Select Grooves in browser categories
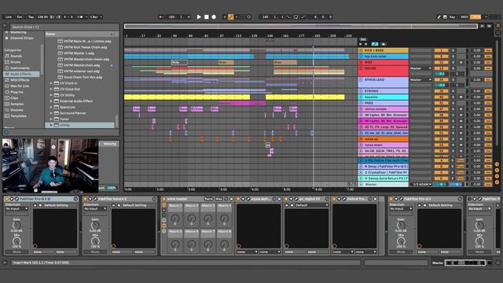The image size is (503, 283). (17, 110)
